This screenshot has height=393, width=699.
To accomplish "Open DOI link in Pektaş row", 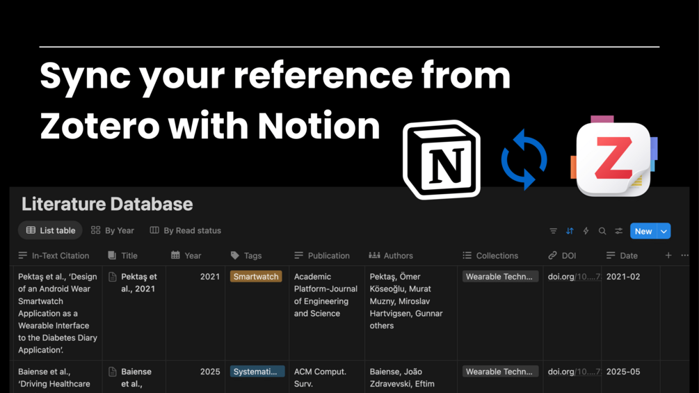I will (x=575, y=277).
